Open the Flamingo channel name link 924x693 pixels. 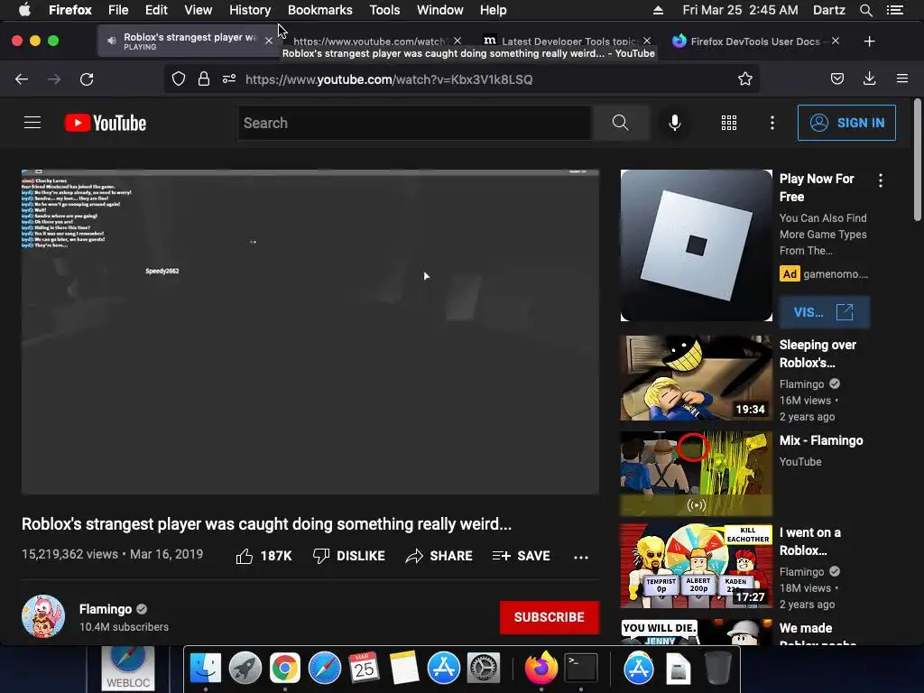coord(106,609)
